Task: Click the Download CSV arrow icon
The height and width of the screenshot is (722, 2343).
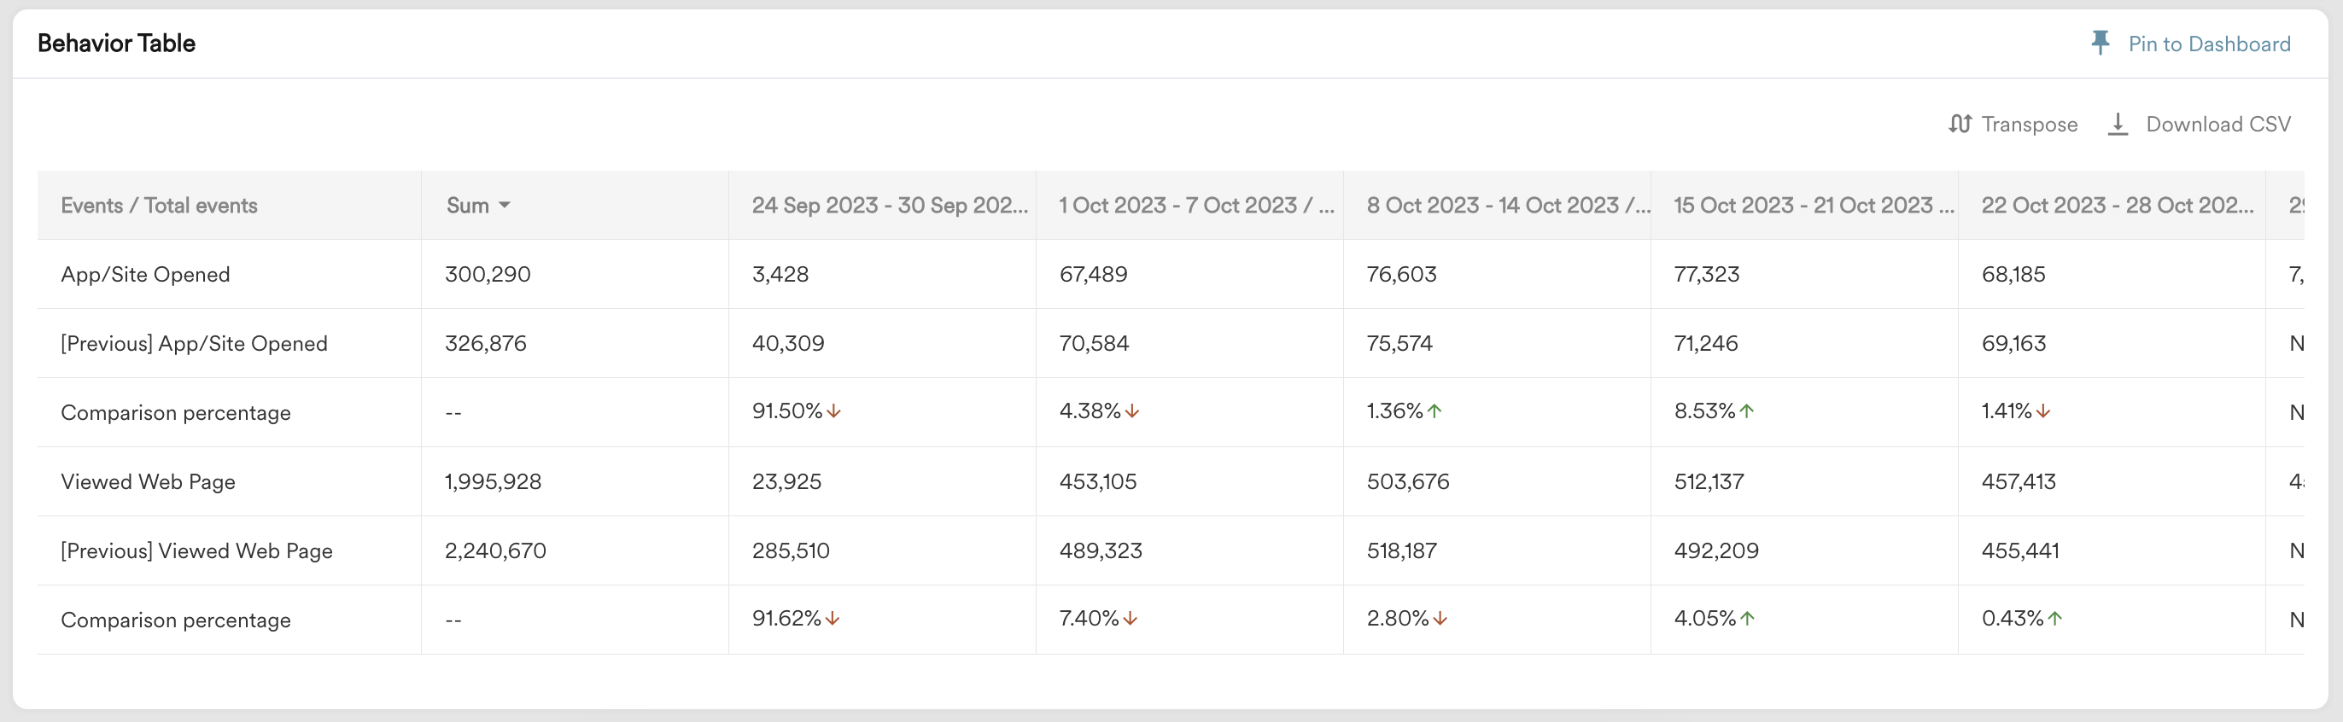Action: pos(2118,124)
